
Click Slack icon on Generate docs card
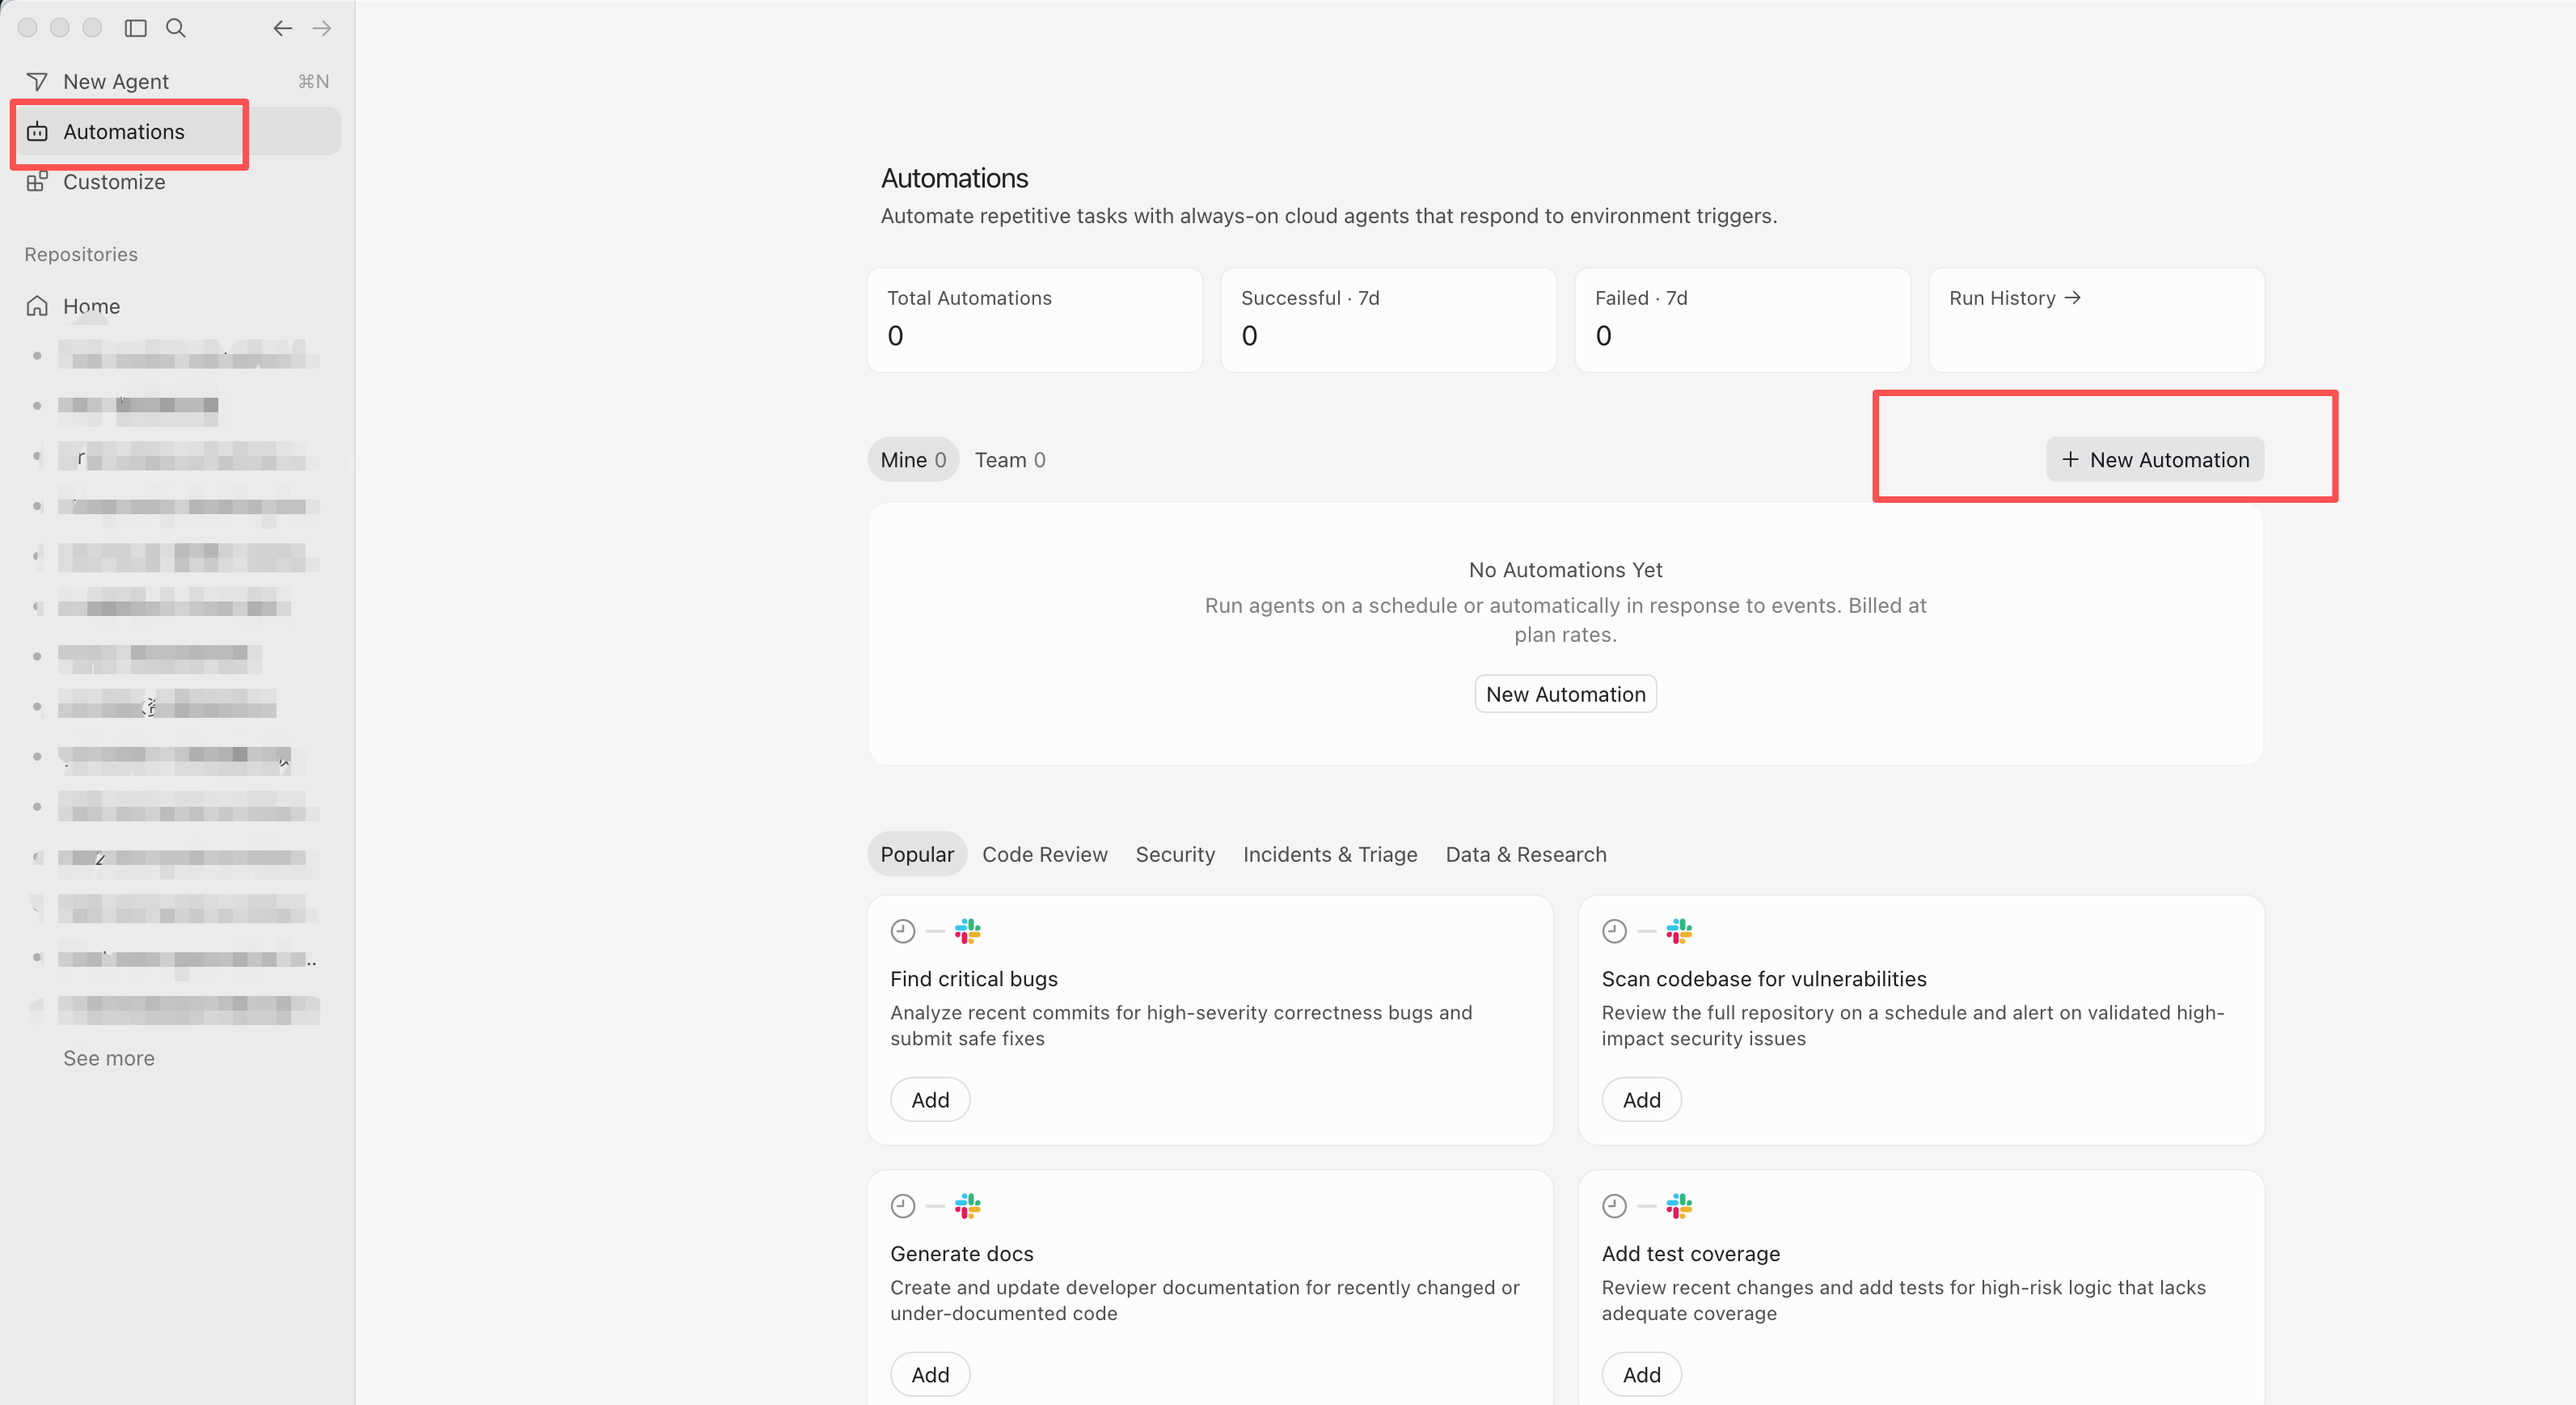tap(967, 1206)
